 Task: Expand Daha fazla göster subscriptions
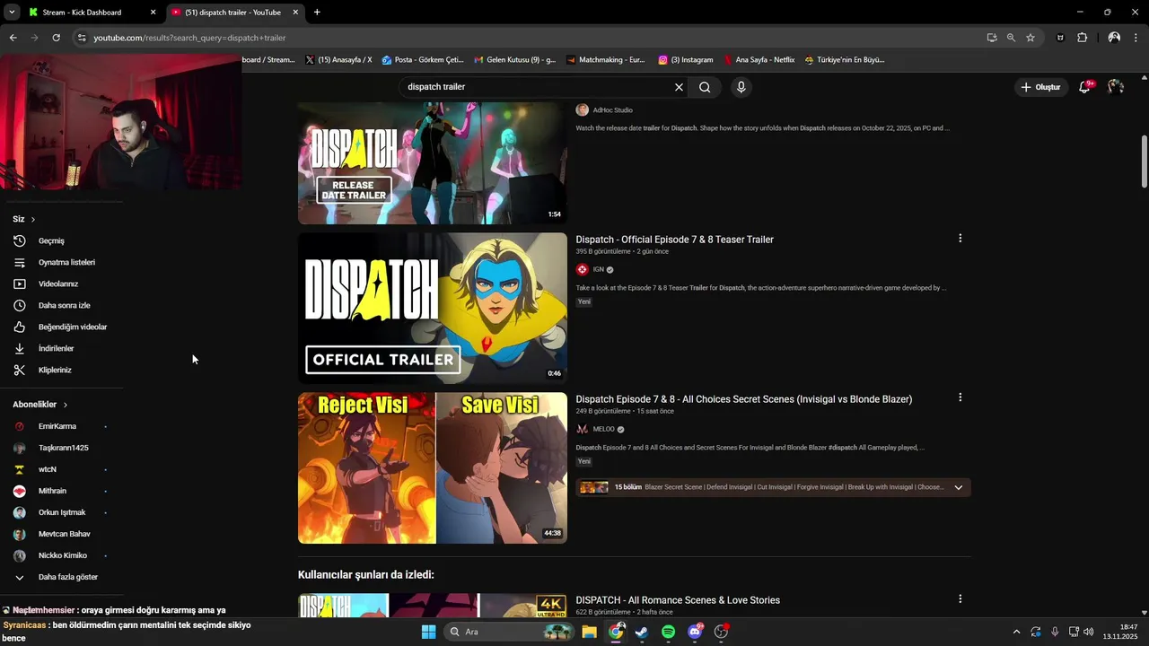[x=56, y=577]
